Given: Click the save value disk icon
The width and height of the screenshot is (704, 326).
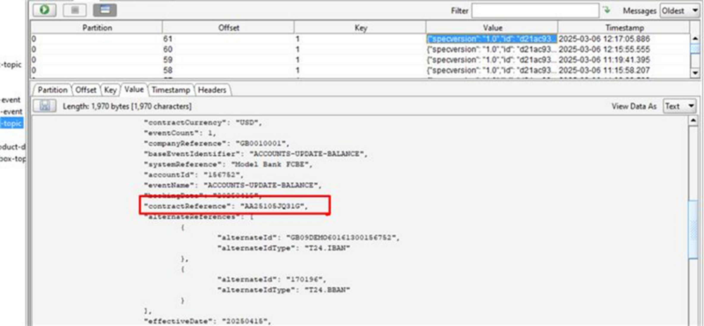Looking at the screenshot, I should [45, 106].
